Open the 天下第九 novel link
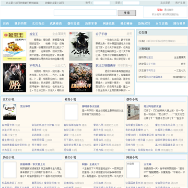Screen dimensions: 188x188 point(69,140)
